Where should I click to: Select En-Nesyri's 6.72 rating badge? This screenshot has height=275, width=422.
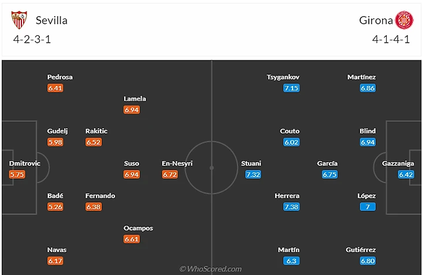(x=170, y=175)
